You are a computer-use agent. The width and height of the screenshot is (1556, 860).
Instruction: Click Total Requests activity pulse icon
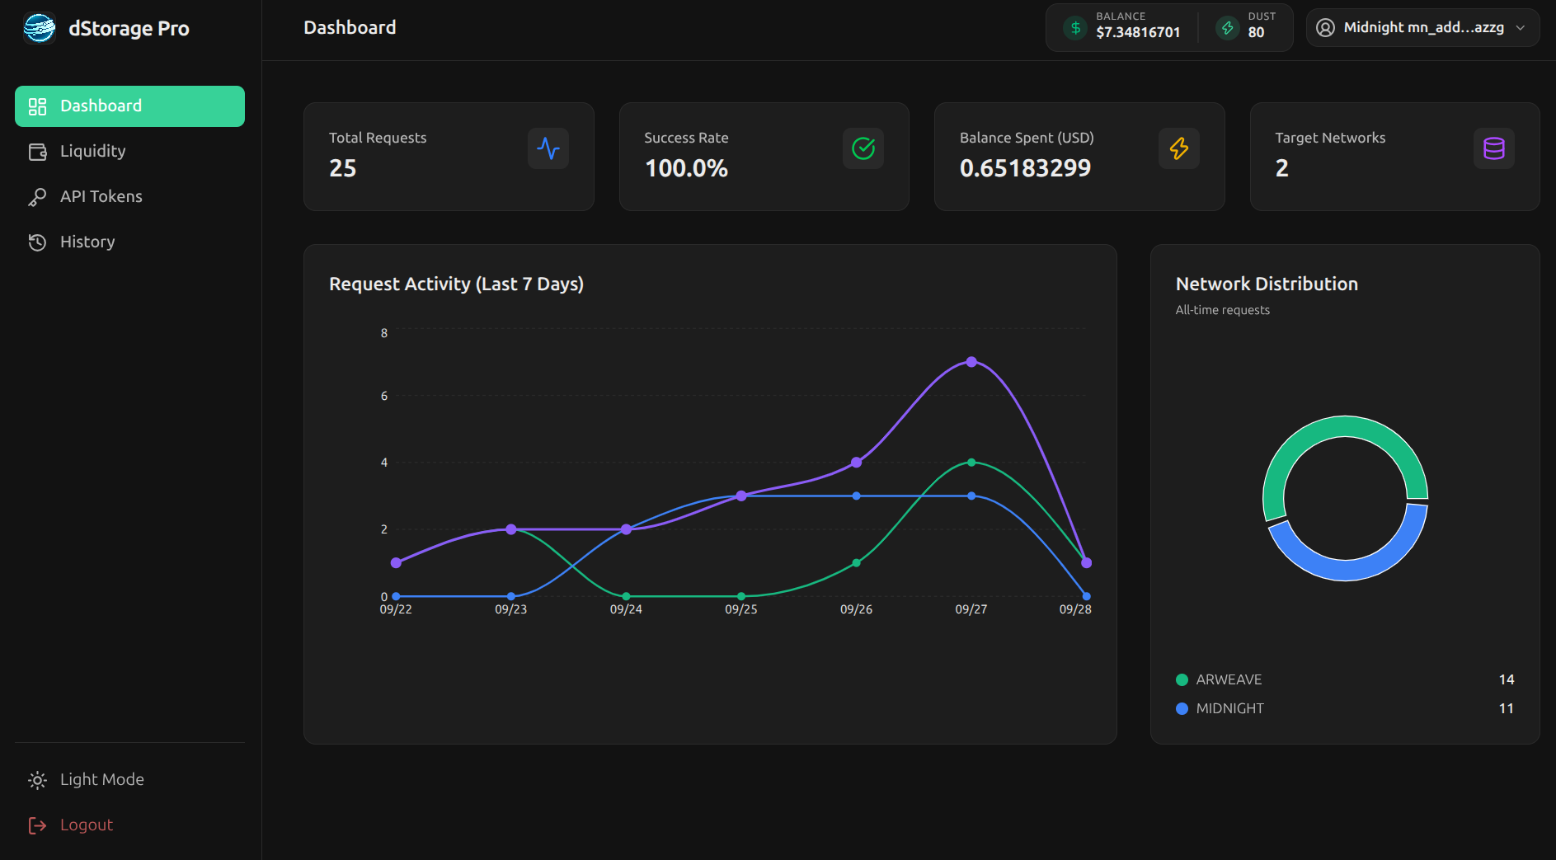tap(548, 148)
